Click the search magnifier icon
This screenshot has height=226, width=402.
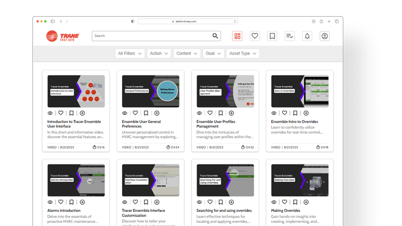click(215, 36)
